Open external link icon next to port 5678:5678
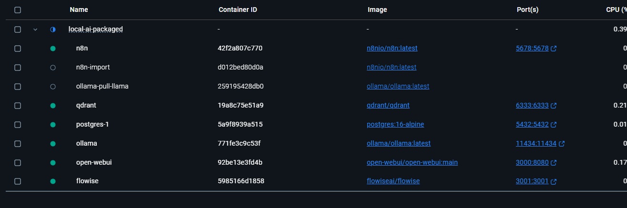Viewport: 627px width, 208px height. pyautogui.click(x=554, y=49)
